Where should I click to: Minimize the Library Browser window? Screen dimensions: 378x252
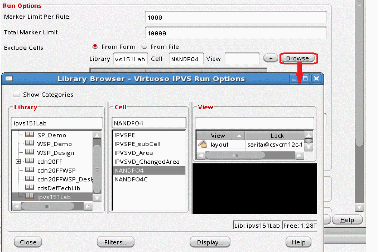coord(294,79)
